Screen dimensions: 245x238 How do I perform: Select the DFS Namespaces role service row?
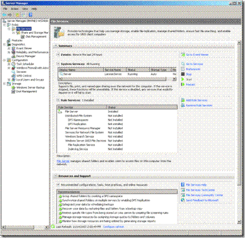[x=117, y=120]
